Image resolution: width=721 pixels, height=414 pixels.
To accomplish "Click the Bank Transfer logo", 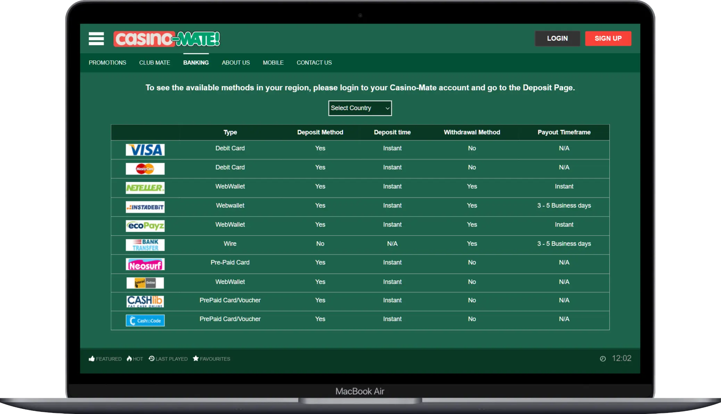I will [145, 245].
